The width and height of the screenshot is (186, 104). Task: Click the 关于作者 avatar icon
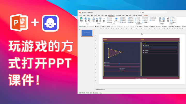(168, 19)
